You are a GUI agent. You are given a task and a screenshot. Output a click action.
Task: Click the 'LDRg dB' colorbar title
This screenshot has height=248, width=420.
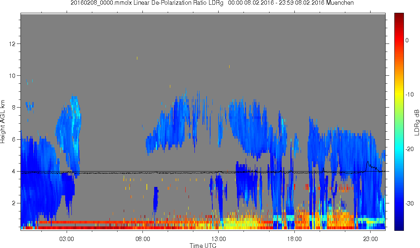coord(417,122)
